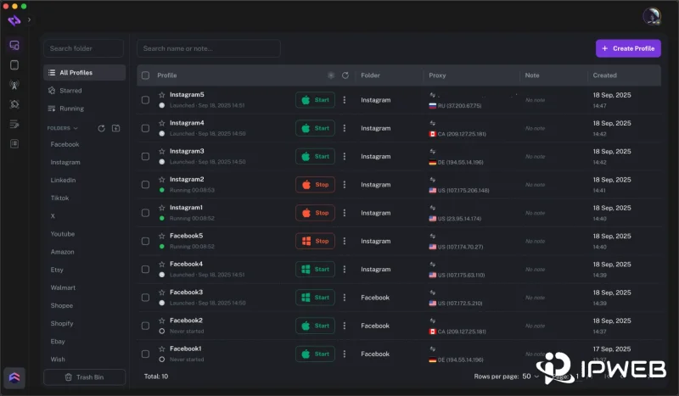This screenshot has width=679, height=396.
Task: Click the user avatar in top right
Action: pos(651,16)
